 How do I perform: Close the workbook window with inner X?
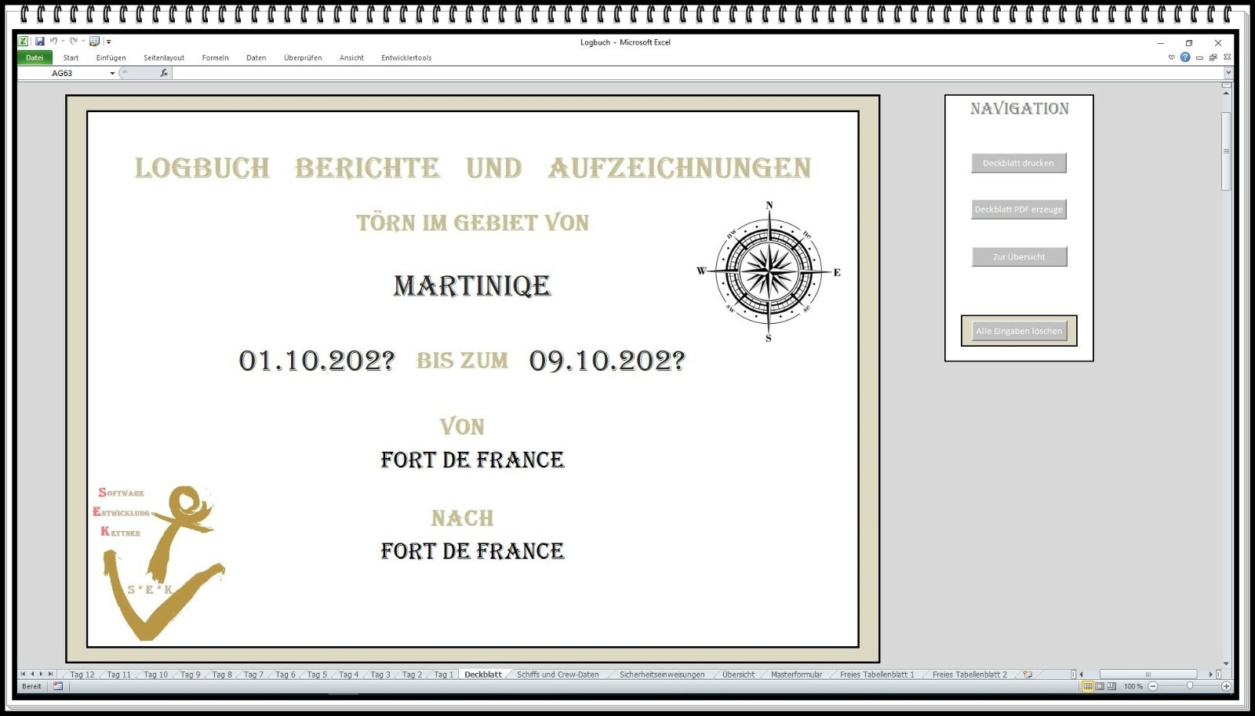(1228, 57)
